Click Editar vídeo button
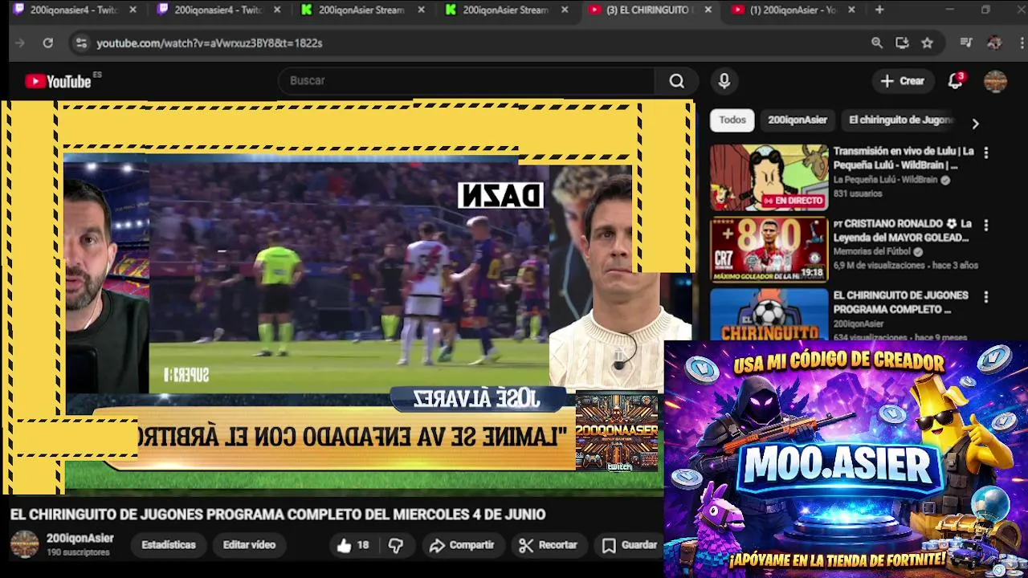This screenshot has width=1028, height=578. pyautogui.click(x=249, y=545)
